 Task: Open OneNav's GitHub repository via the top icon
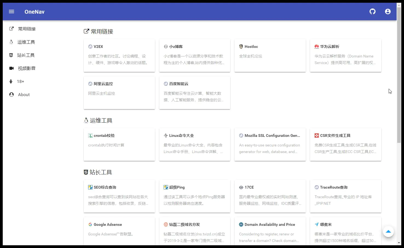[x=372, y=11]
